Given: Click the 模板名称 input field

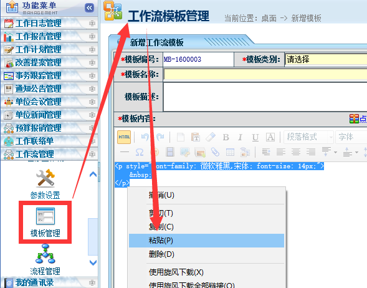Looking at the screenshot, I should coord(265,74).
